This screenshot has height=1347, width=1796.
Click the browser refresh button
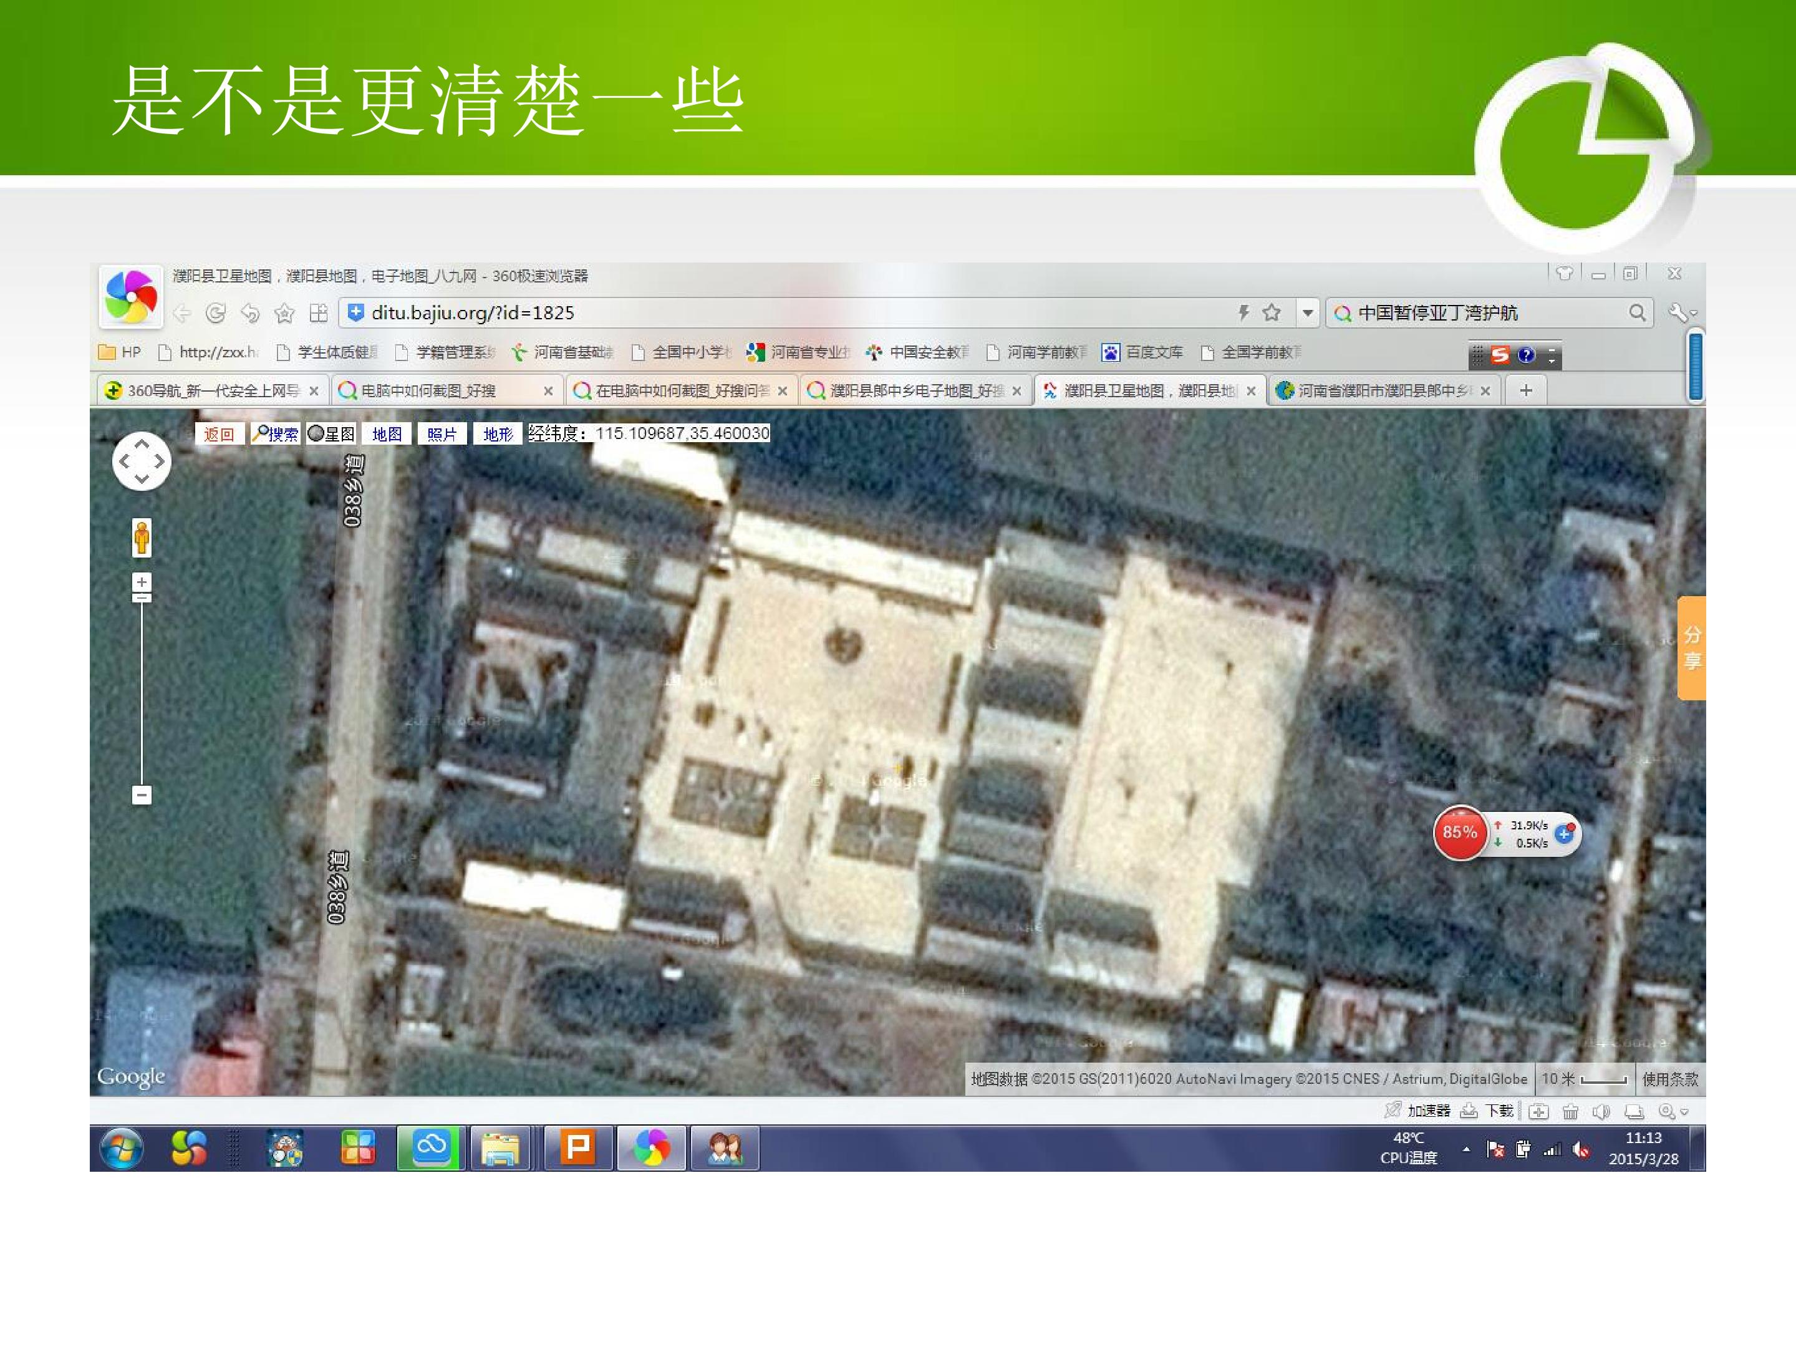pos(215,314)
